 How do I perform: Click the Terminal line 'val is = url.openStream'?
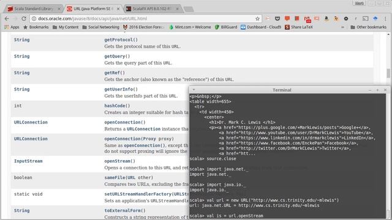pos(226,216)
